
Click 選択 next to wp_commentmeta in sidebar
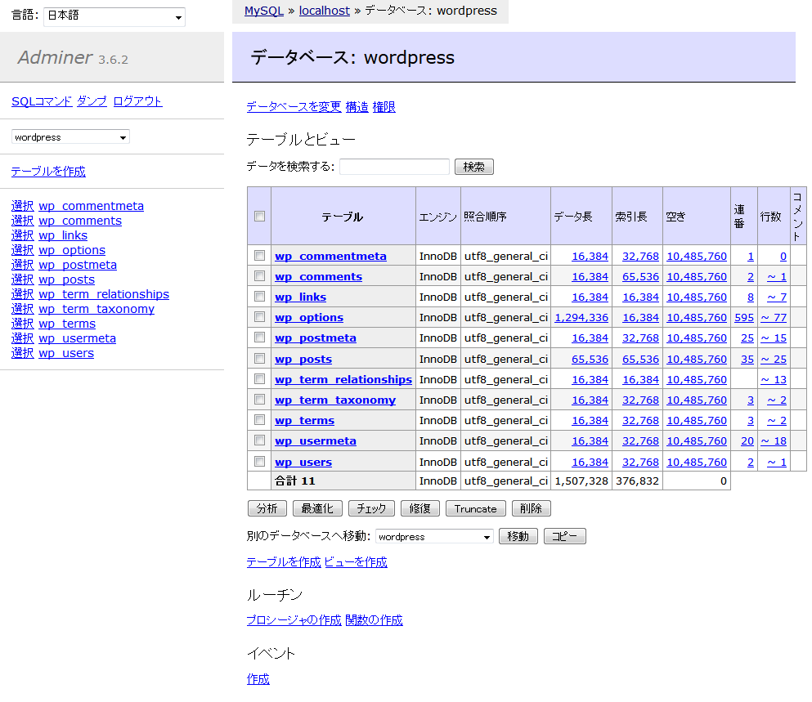point(22,206)
